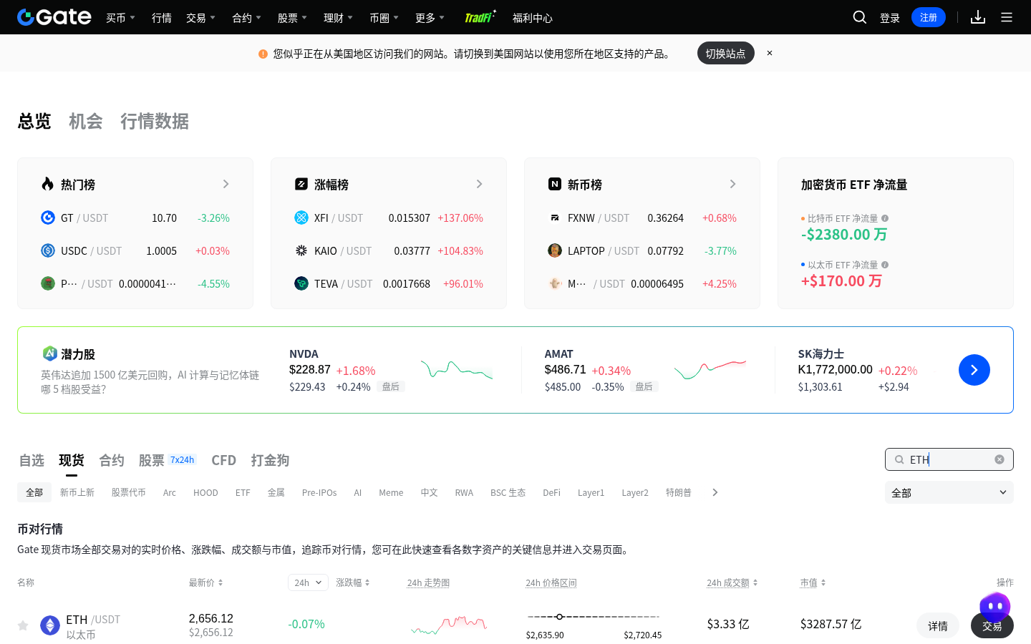The height and width of the screenshot is (644, 1031).
Task: Click the LAPTOP coin icon
Action: tap(555, 250)
